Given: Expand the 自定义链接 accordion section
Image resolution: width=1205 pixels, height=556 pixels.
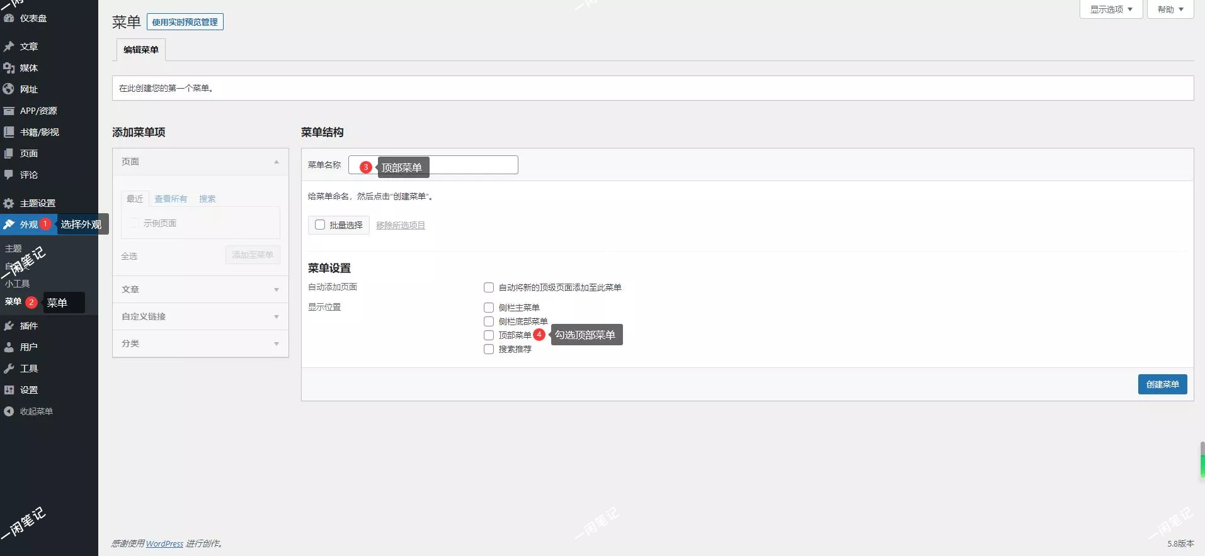Looking at the screenshot, I should pyautogui.click(x=200, y=316).
